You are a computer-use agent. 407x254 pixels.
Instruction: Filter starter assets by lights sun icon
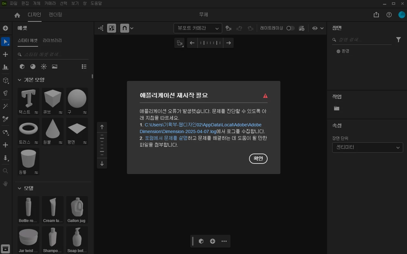click(x=44, y=67)
